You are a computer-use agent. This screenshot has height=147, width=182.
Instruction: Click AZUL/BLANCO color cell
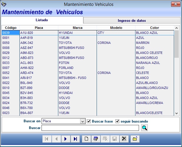tap(155, 83)
